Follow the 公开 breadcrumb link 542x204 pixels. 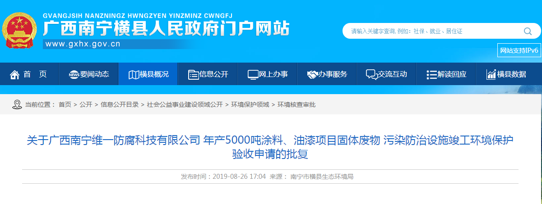pyautogui.click(x=86, y=104)
